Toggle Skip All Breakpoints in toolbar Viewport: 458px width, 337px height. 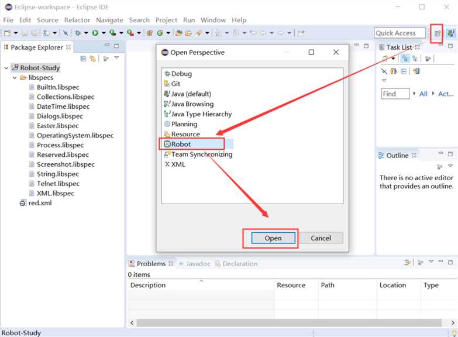pos(66,33)
